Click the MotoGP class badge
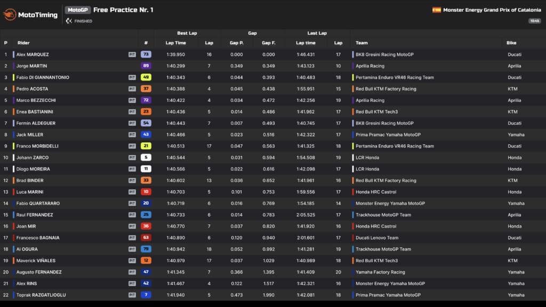Viewport: 546px width, 307px height. point(78,10)
